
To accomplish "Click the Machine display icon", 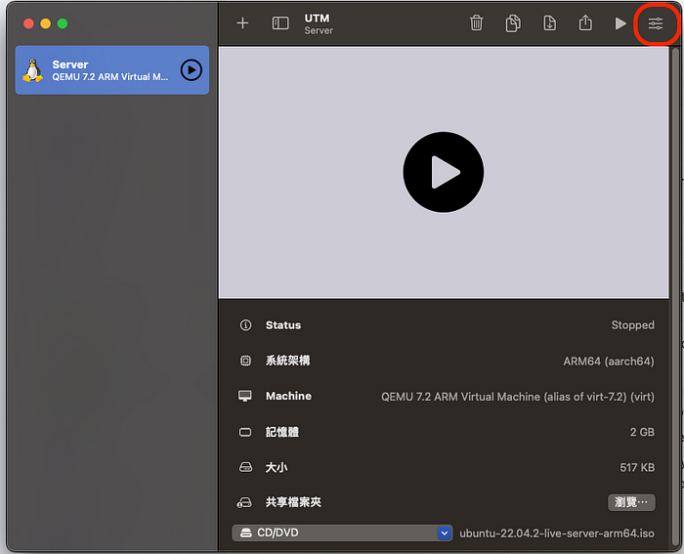I will coord(245,397).
